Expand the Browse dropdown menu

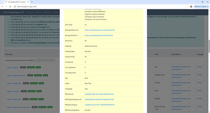(x=39, y=12)
